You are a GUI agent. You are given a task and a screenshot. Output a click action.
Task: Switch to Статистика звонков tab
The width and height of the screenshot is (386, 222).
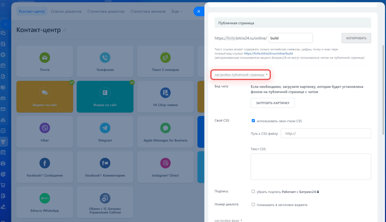click(x=148, y=11)
